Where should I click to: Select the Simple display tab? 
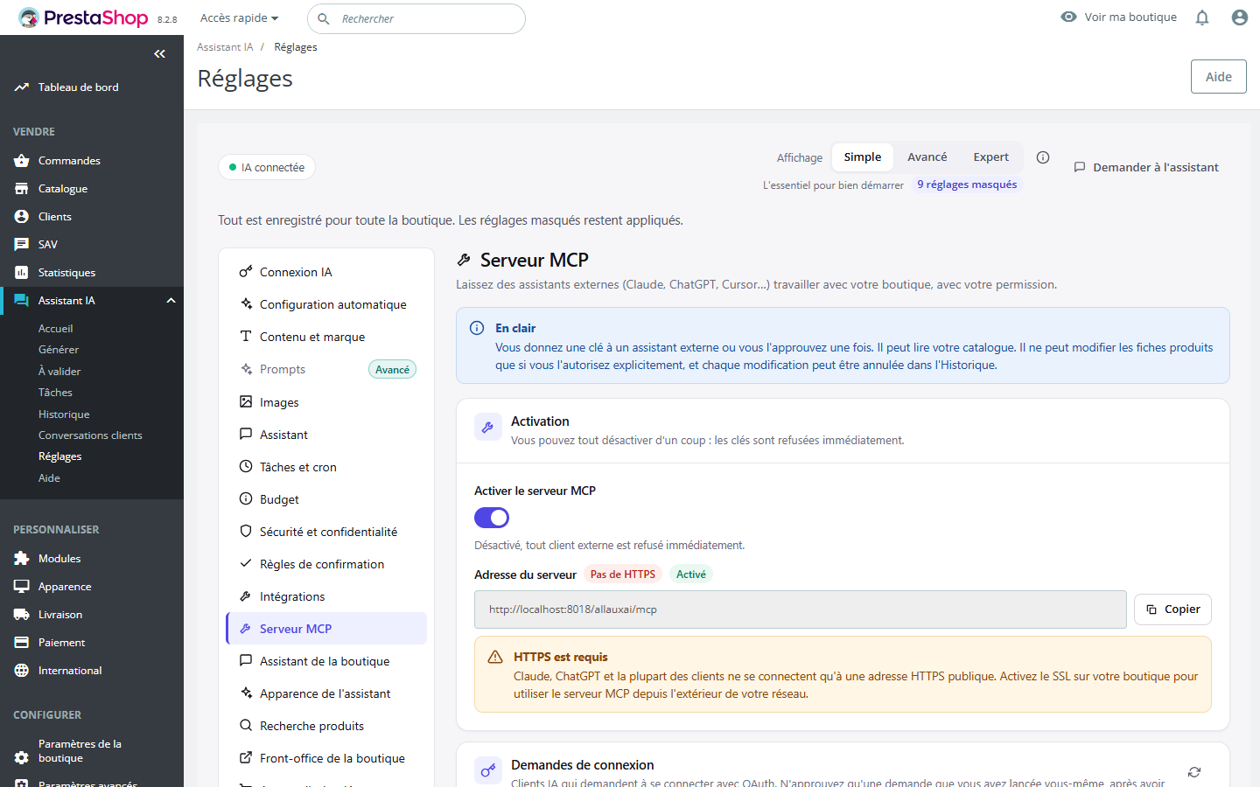click(863, 157)
